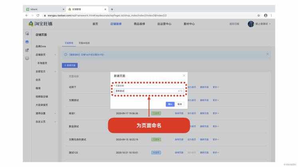Screen dimensions: 298x167
Task: Click the address bar URL
Action: pyautogui.click(x=107, y=16)
